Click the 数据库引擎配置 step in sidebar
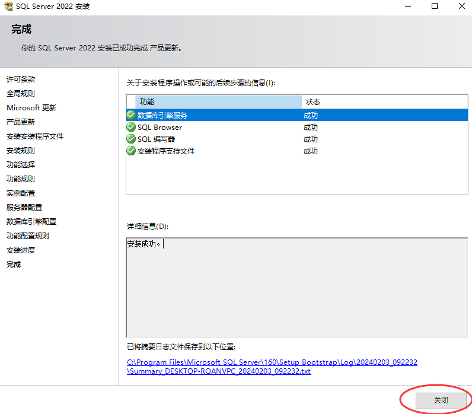This screenshot has width=472, height=414. pos(31,221)
